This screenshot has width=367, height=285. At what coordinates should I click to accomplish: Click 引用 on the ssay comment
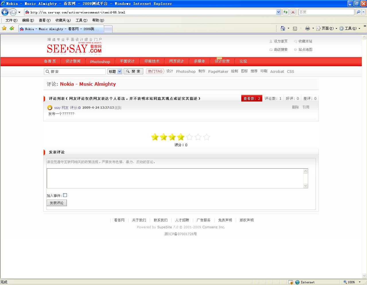[x=306, y=107]
